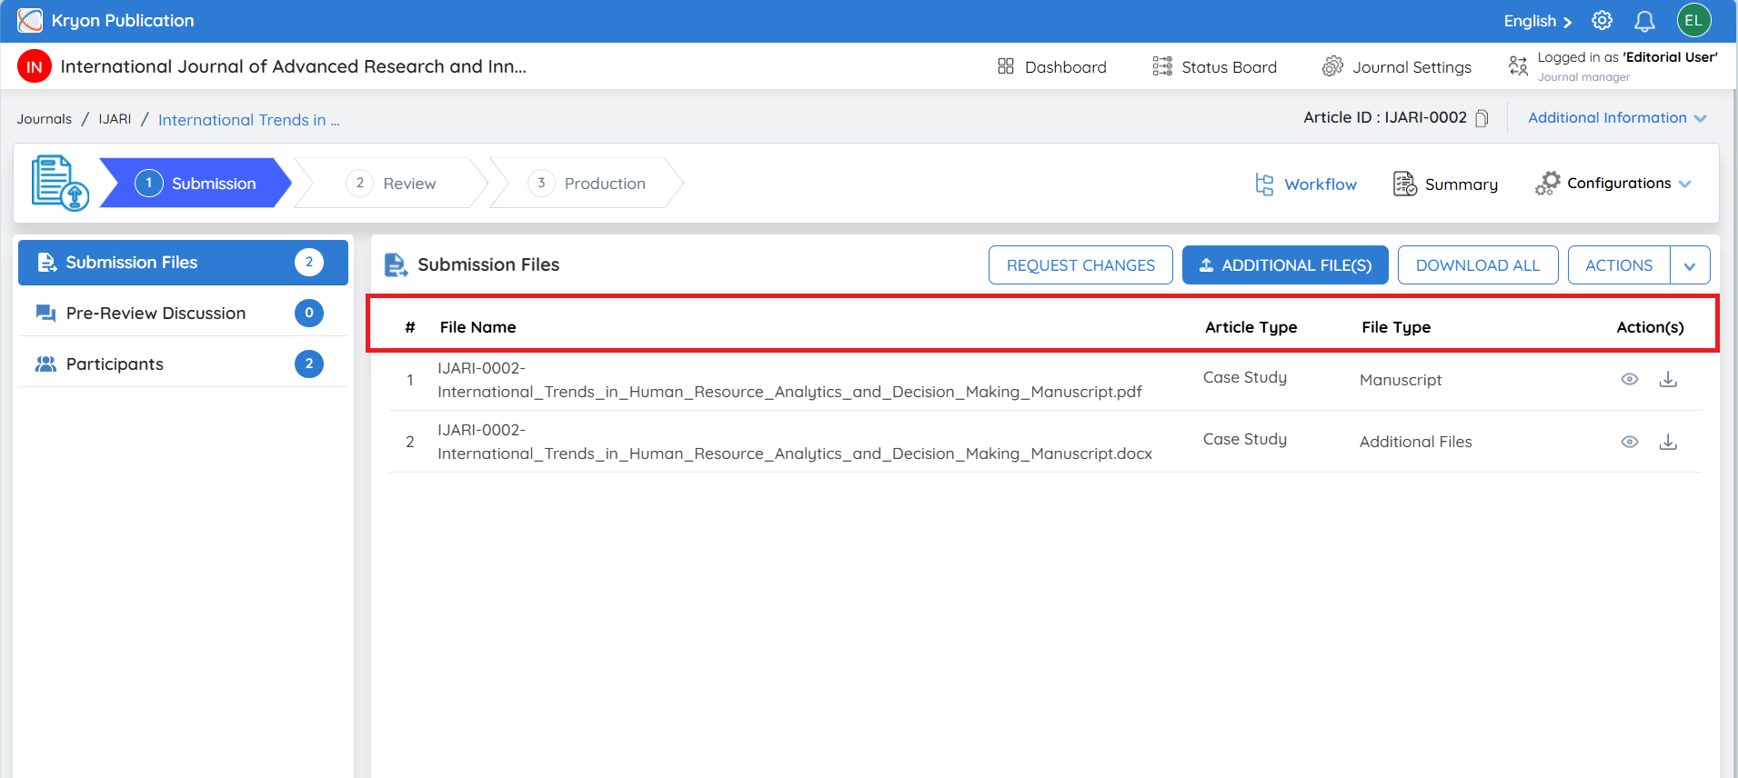The image size is (1738, 778).
Task: Select Submission Files in the sidebar
Action: click(183, 263)
